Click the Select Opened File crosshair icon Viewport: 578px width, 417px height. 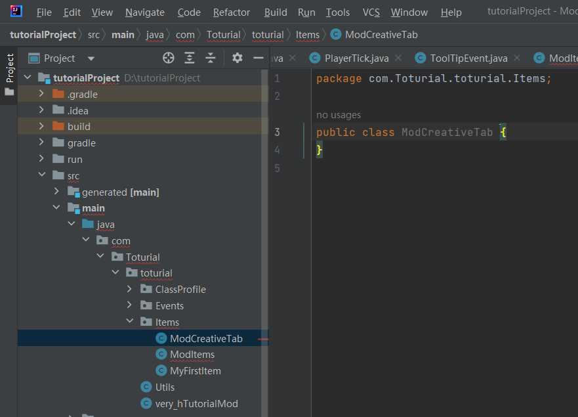tap(169, 58)
